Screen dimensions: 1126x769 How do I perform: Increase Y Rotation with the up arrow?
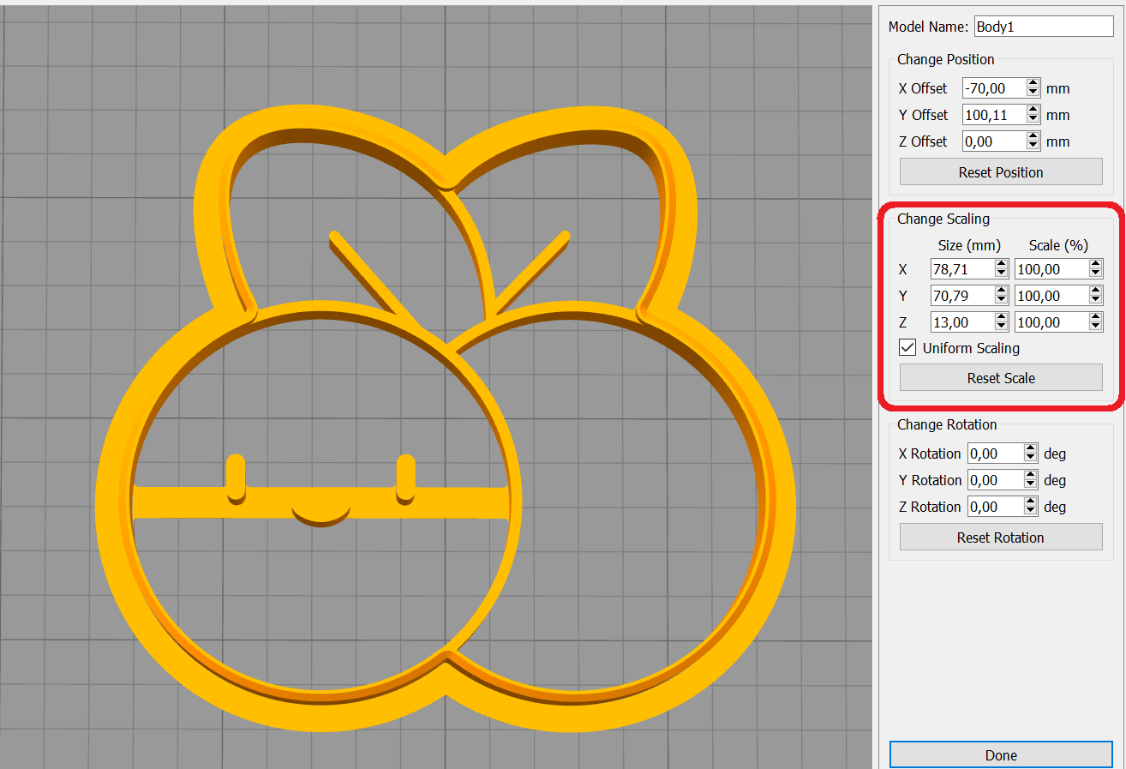1031,476
